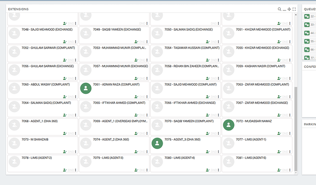Select '7059 - KASHAN NASIR (COMPLAINT)' label

tap(261, 66)
